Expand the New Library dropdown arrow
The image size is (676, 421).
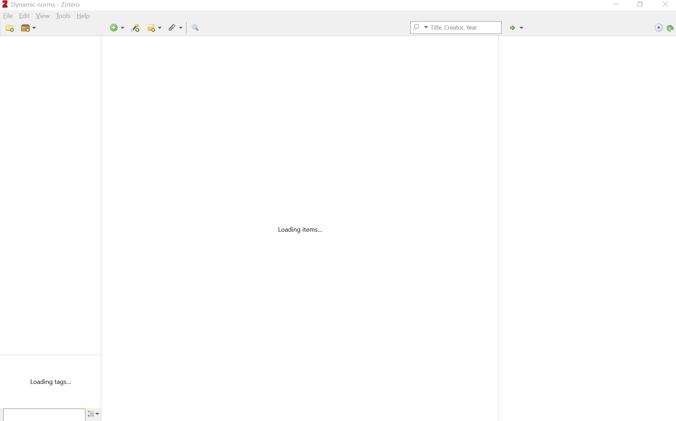tap(34, 28)
